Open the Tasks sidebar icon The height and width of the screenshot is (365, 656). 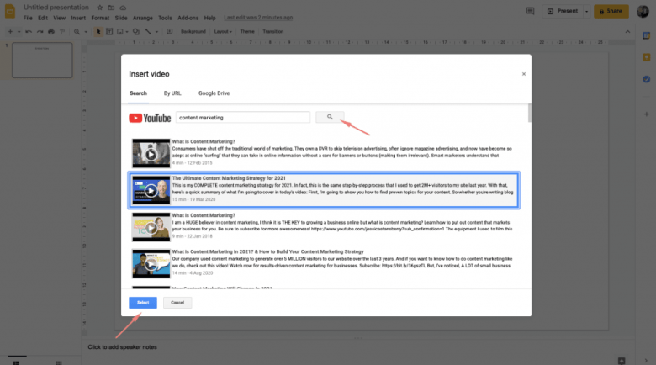coord(647,79)
